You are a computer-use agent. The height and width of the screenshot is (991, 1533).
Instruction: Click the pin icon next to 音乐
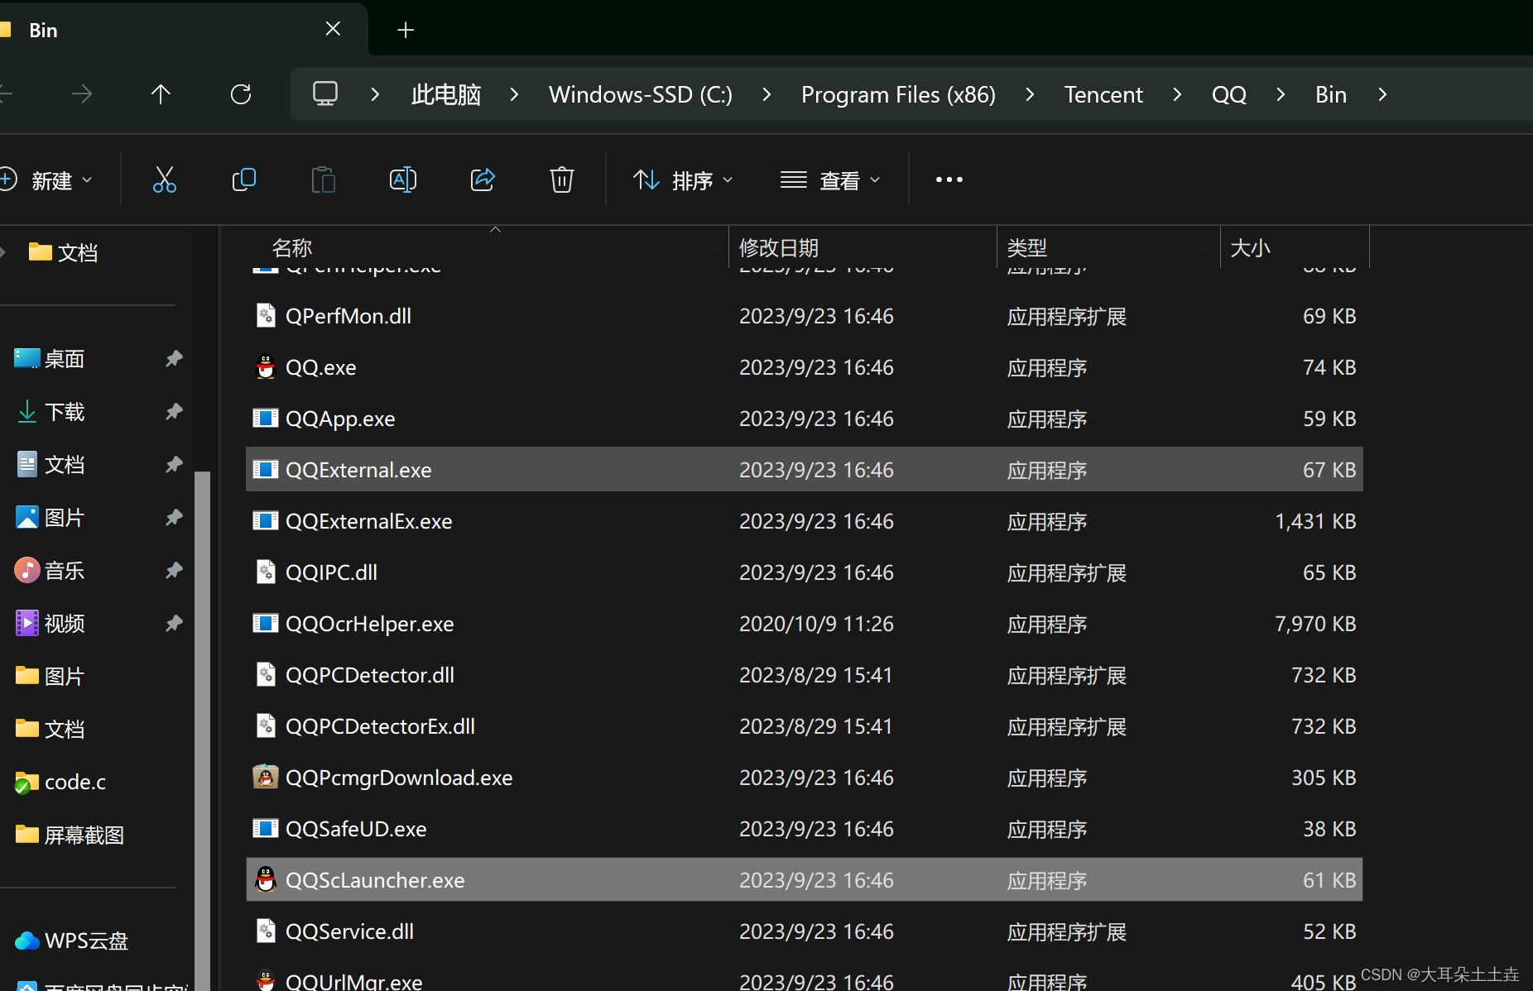point(173,570)
